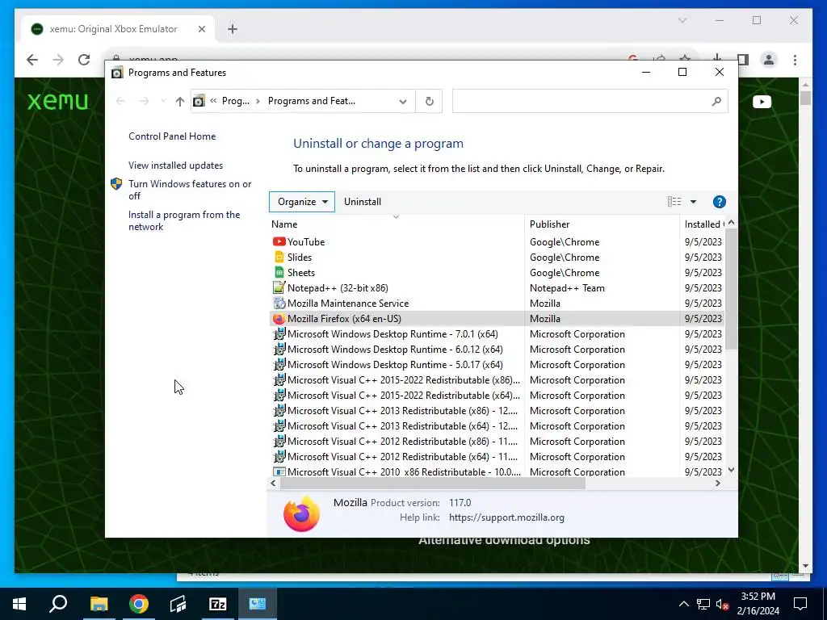Click Chrome's back arrow button
Image resolution: width=827 pixels, height=620 pixels.
[32, 60]
